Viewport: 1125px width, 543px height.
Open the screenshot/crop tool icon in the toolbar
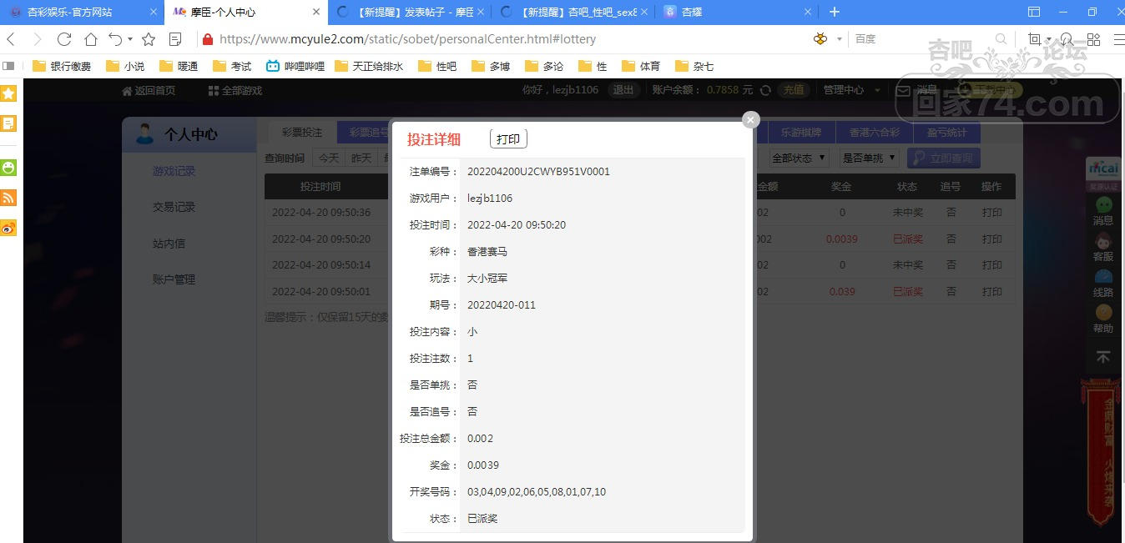pos(1035,39)
